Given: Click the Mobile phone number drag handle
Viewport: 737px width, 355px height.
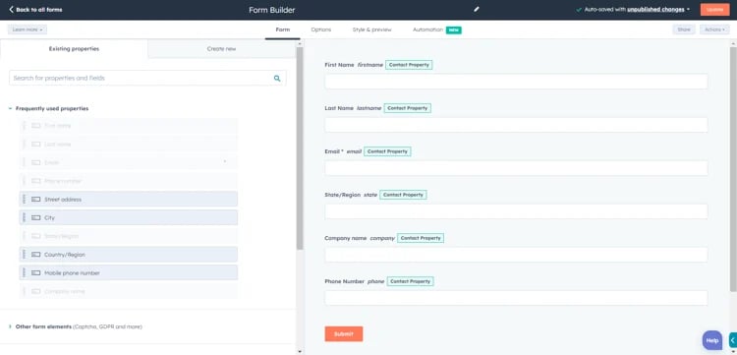Looking at the screenshot, I should [24, 272].
